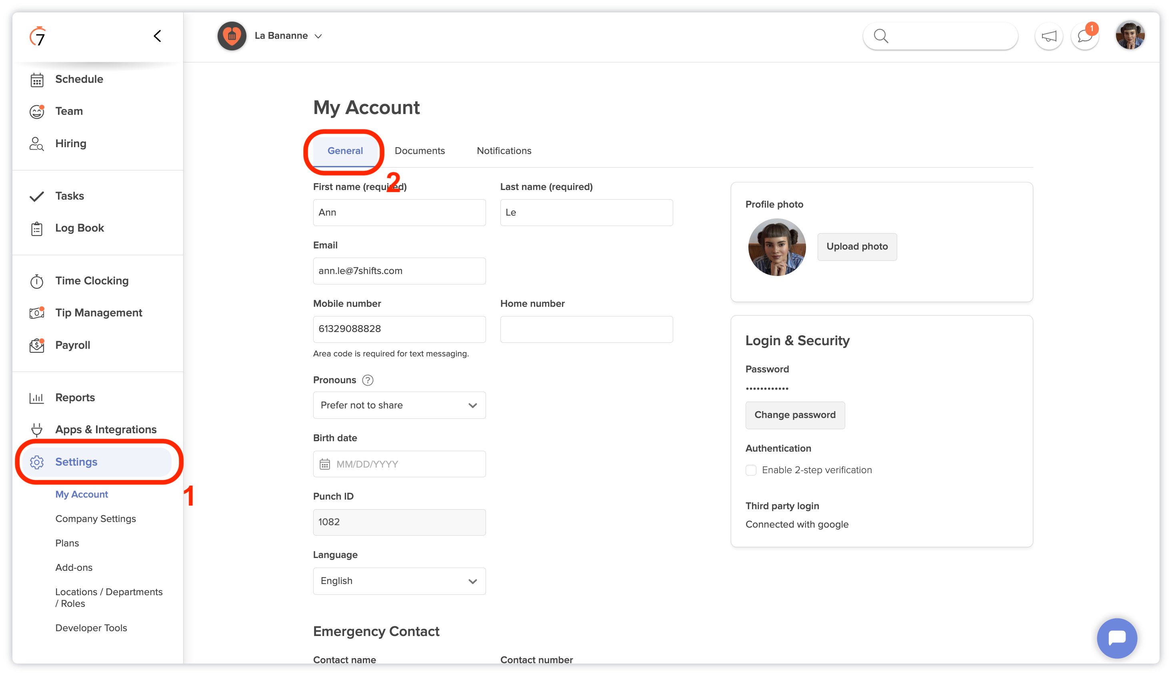Switch to the Documents tab
This screenshot has height=676, width=1172.
420,151
